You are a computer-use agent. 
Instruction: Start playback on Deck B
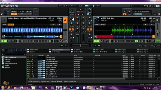pyautogui.click(x=96, y=41)
